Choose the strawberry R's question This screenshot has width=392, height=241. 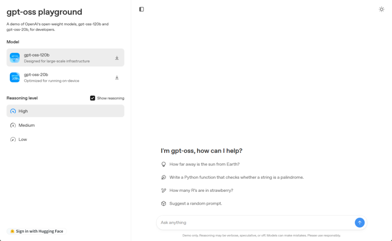201,190
